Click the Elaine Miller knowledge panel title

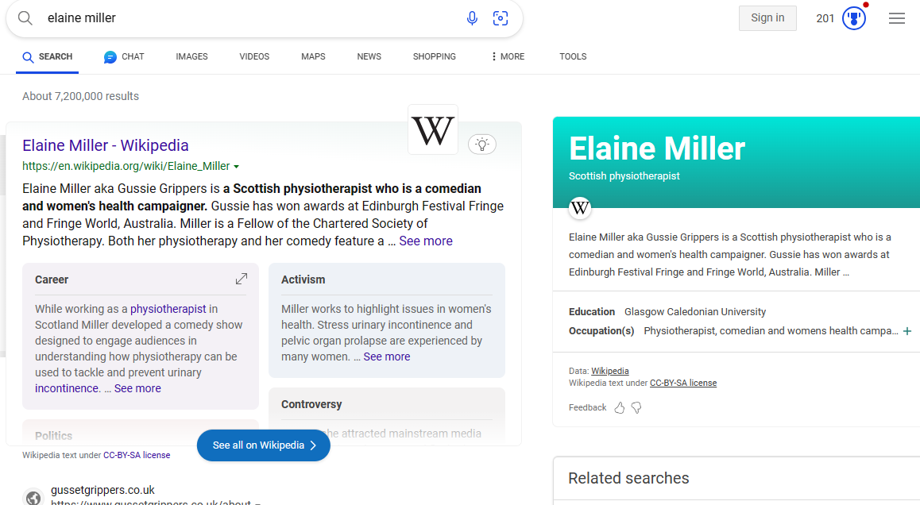(x=656, y=148)
